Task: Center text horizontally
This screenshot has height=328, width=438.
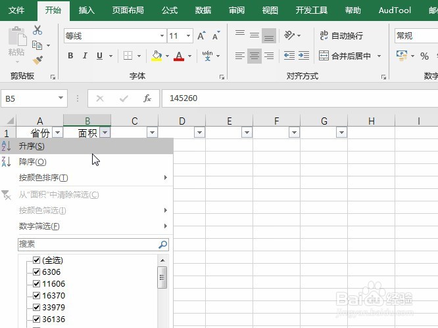Action: point(255,56)
